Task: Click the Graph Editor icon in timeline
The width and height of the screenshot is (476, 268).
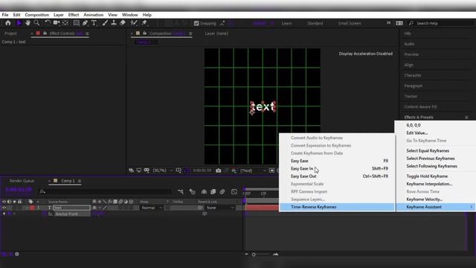Action: pos(234,192)
